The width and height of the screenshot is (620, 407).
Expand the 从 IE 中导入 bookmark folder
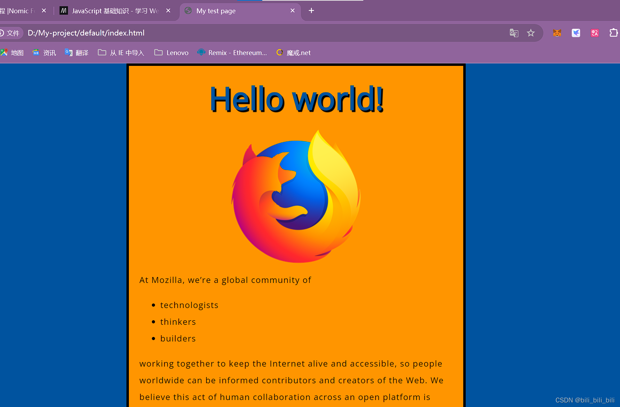tap(121, 53)
